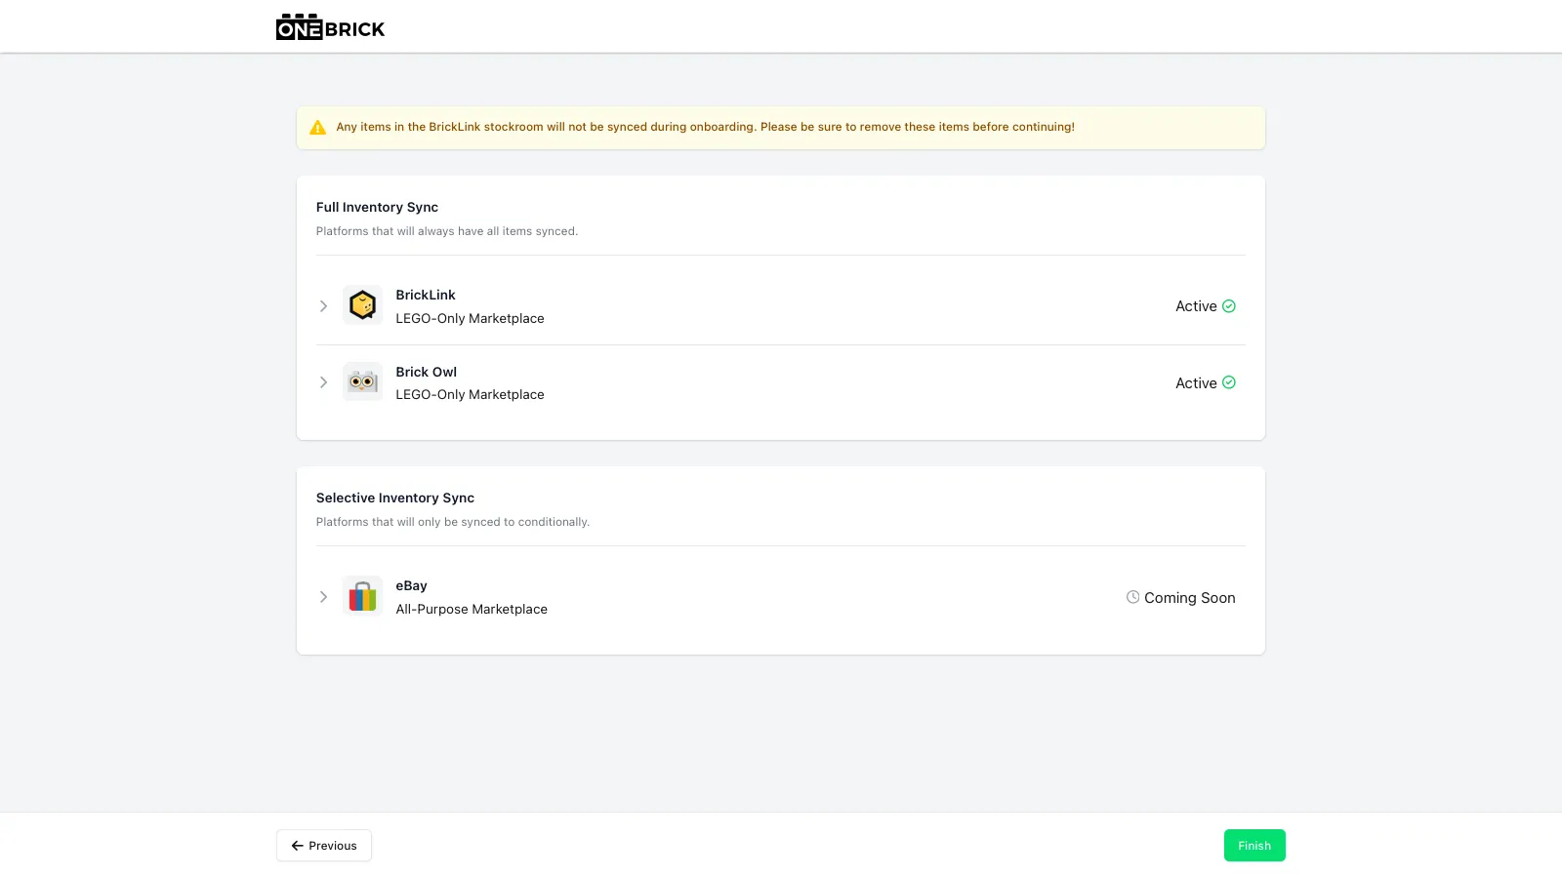The height and width of the screenshot is (878, 1562).
Task: Click Brick Owl's LEGO-Only Marketplace subtitle
Action: coord(470,394)
